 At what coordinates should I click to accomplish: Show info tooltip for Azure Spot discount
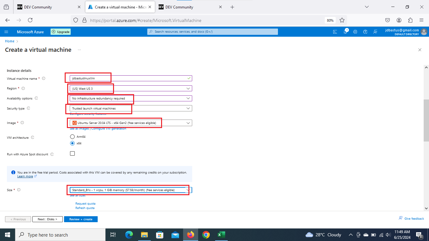coord(52,154)
